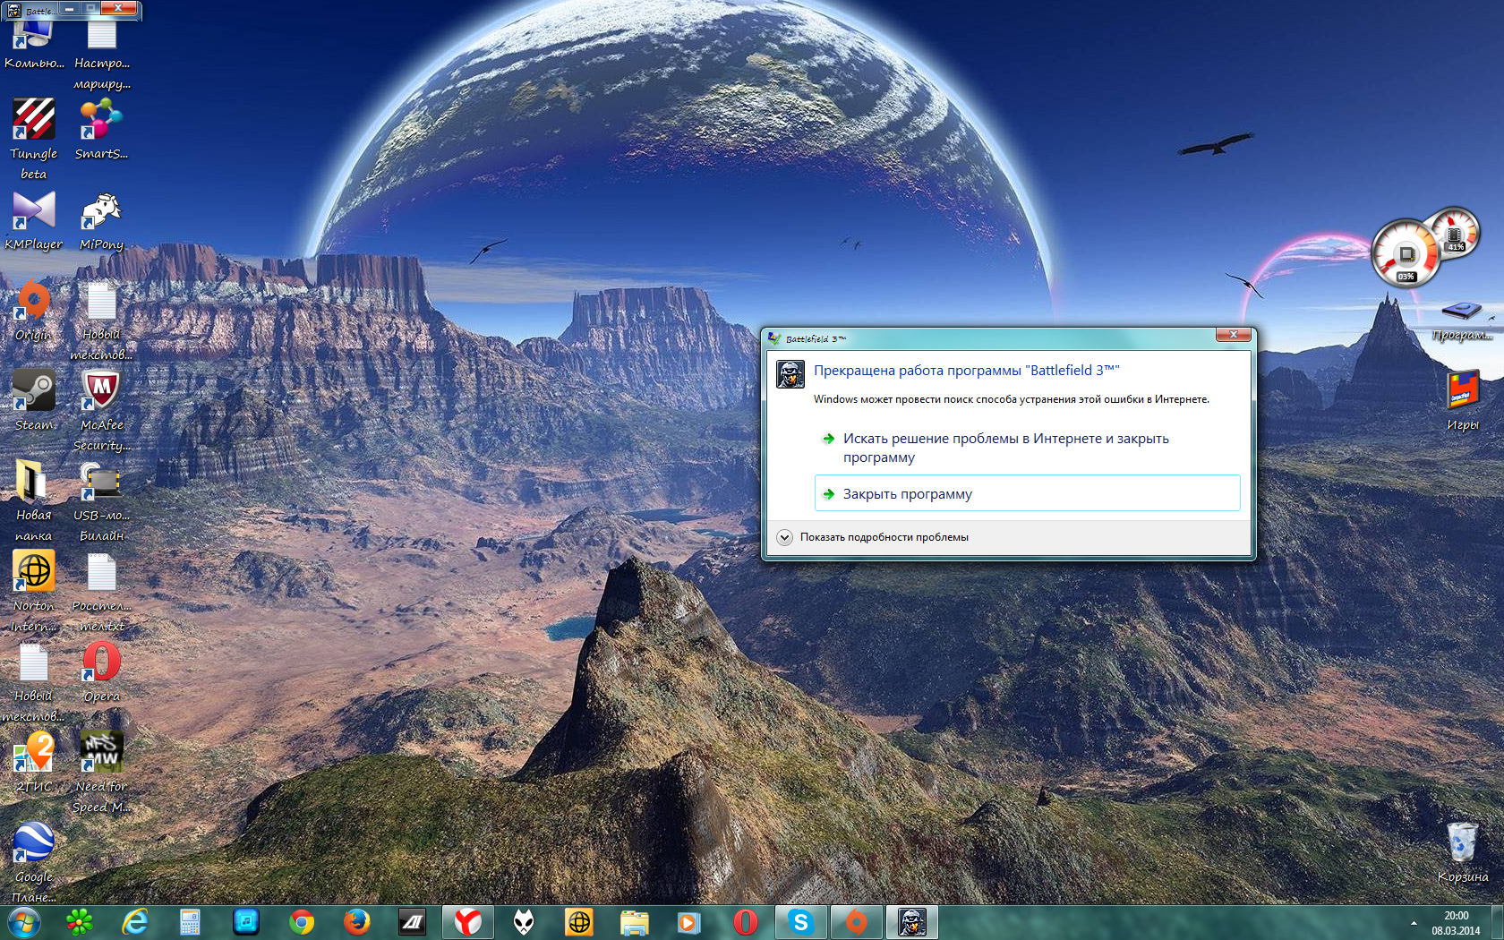Select the KMPlayer desktop shortcut
The image size is (1504, 940).
click(x=34, y=220)
